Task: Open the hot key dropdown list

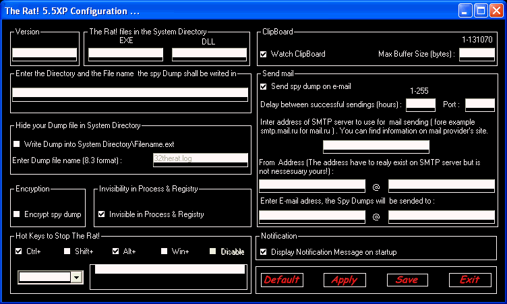Action: [x=76, y=277]
